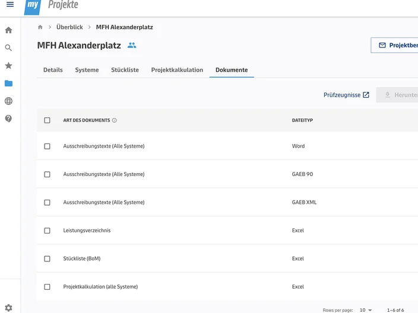The height and width of the screenshot is (313, 418).
Task: Go to Home in the sidebar
Action: [x=8, y=30]
